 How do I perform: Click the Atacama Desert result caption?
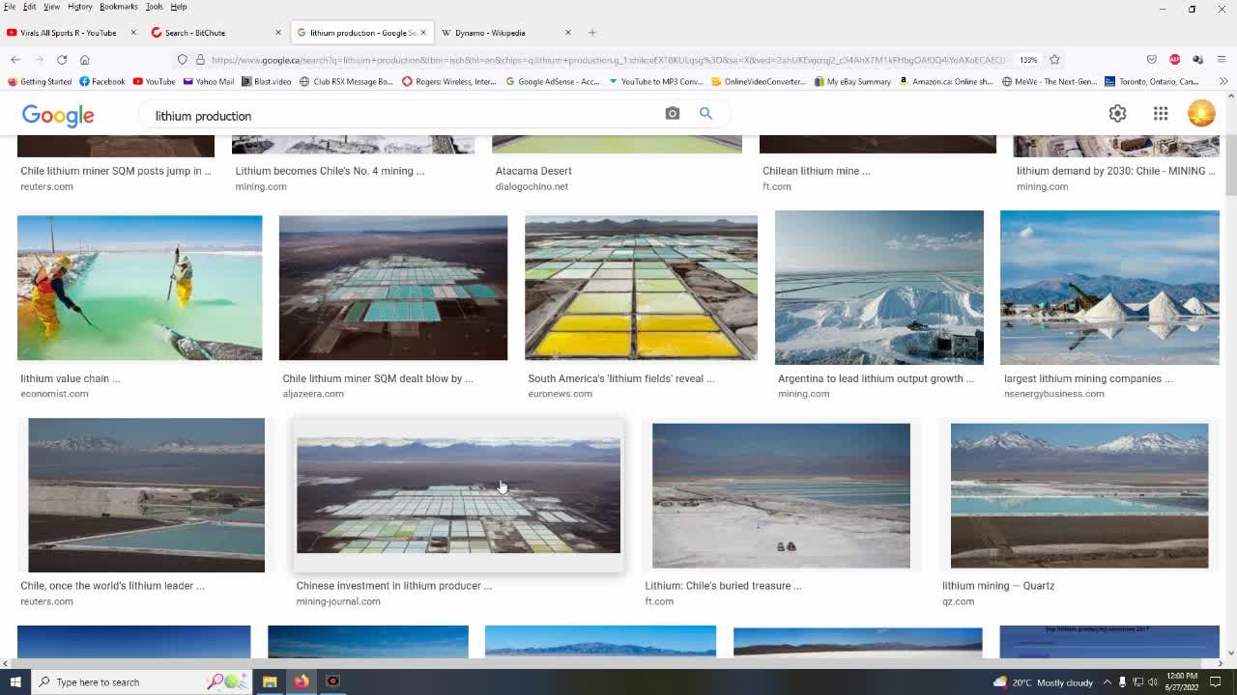[533, 171]
